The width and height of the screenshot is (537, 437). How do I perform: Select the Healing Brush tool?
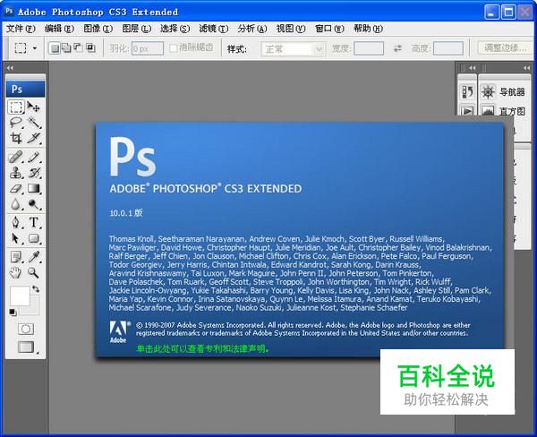coord(16,157)
